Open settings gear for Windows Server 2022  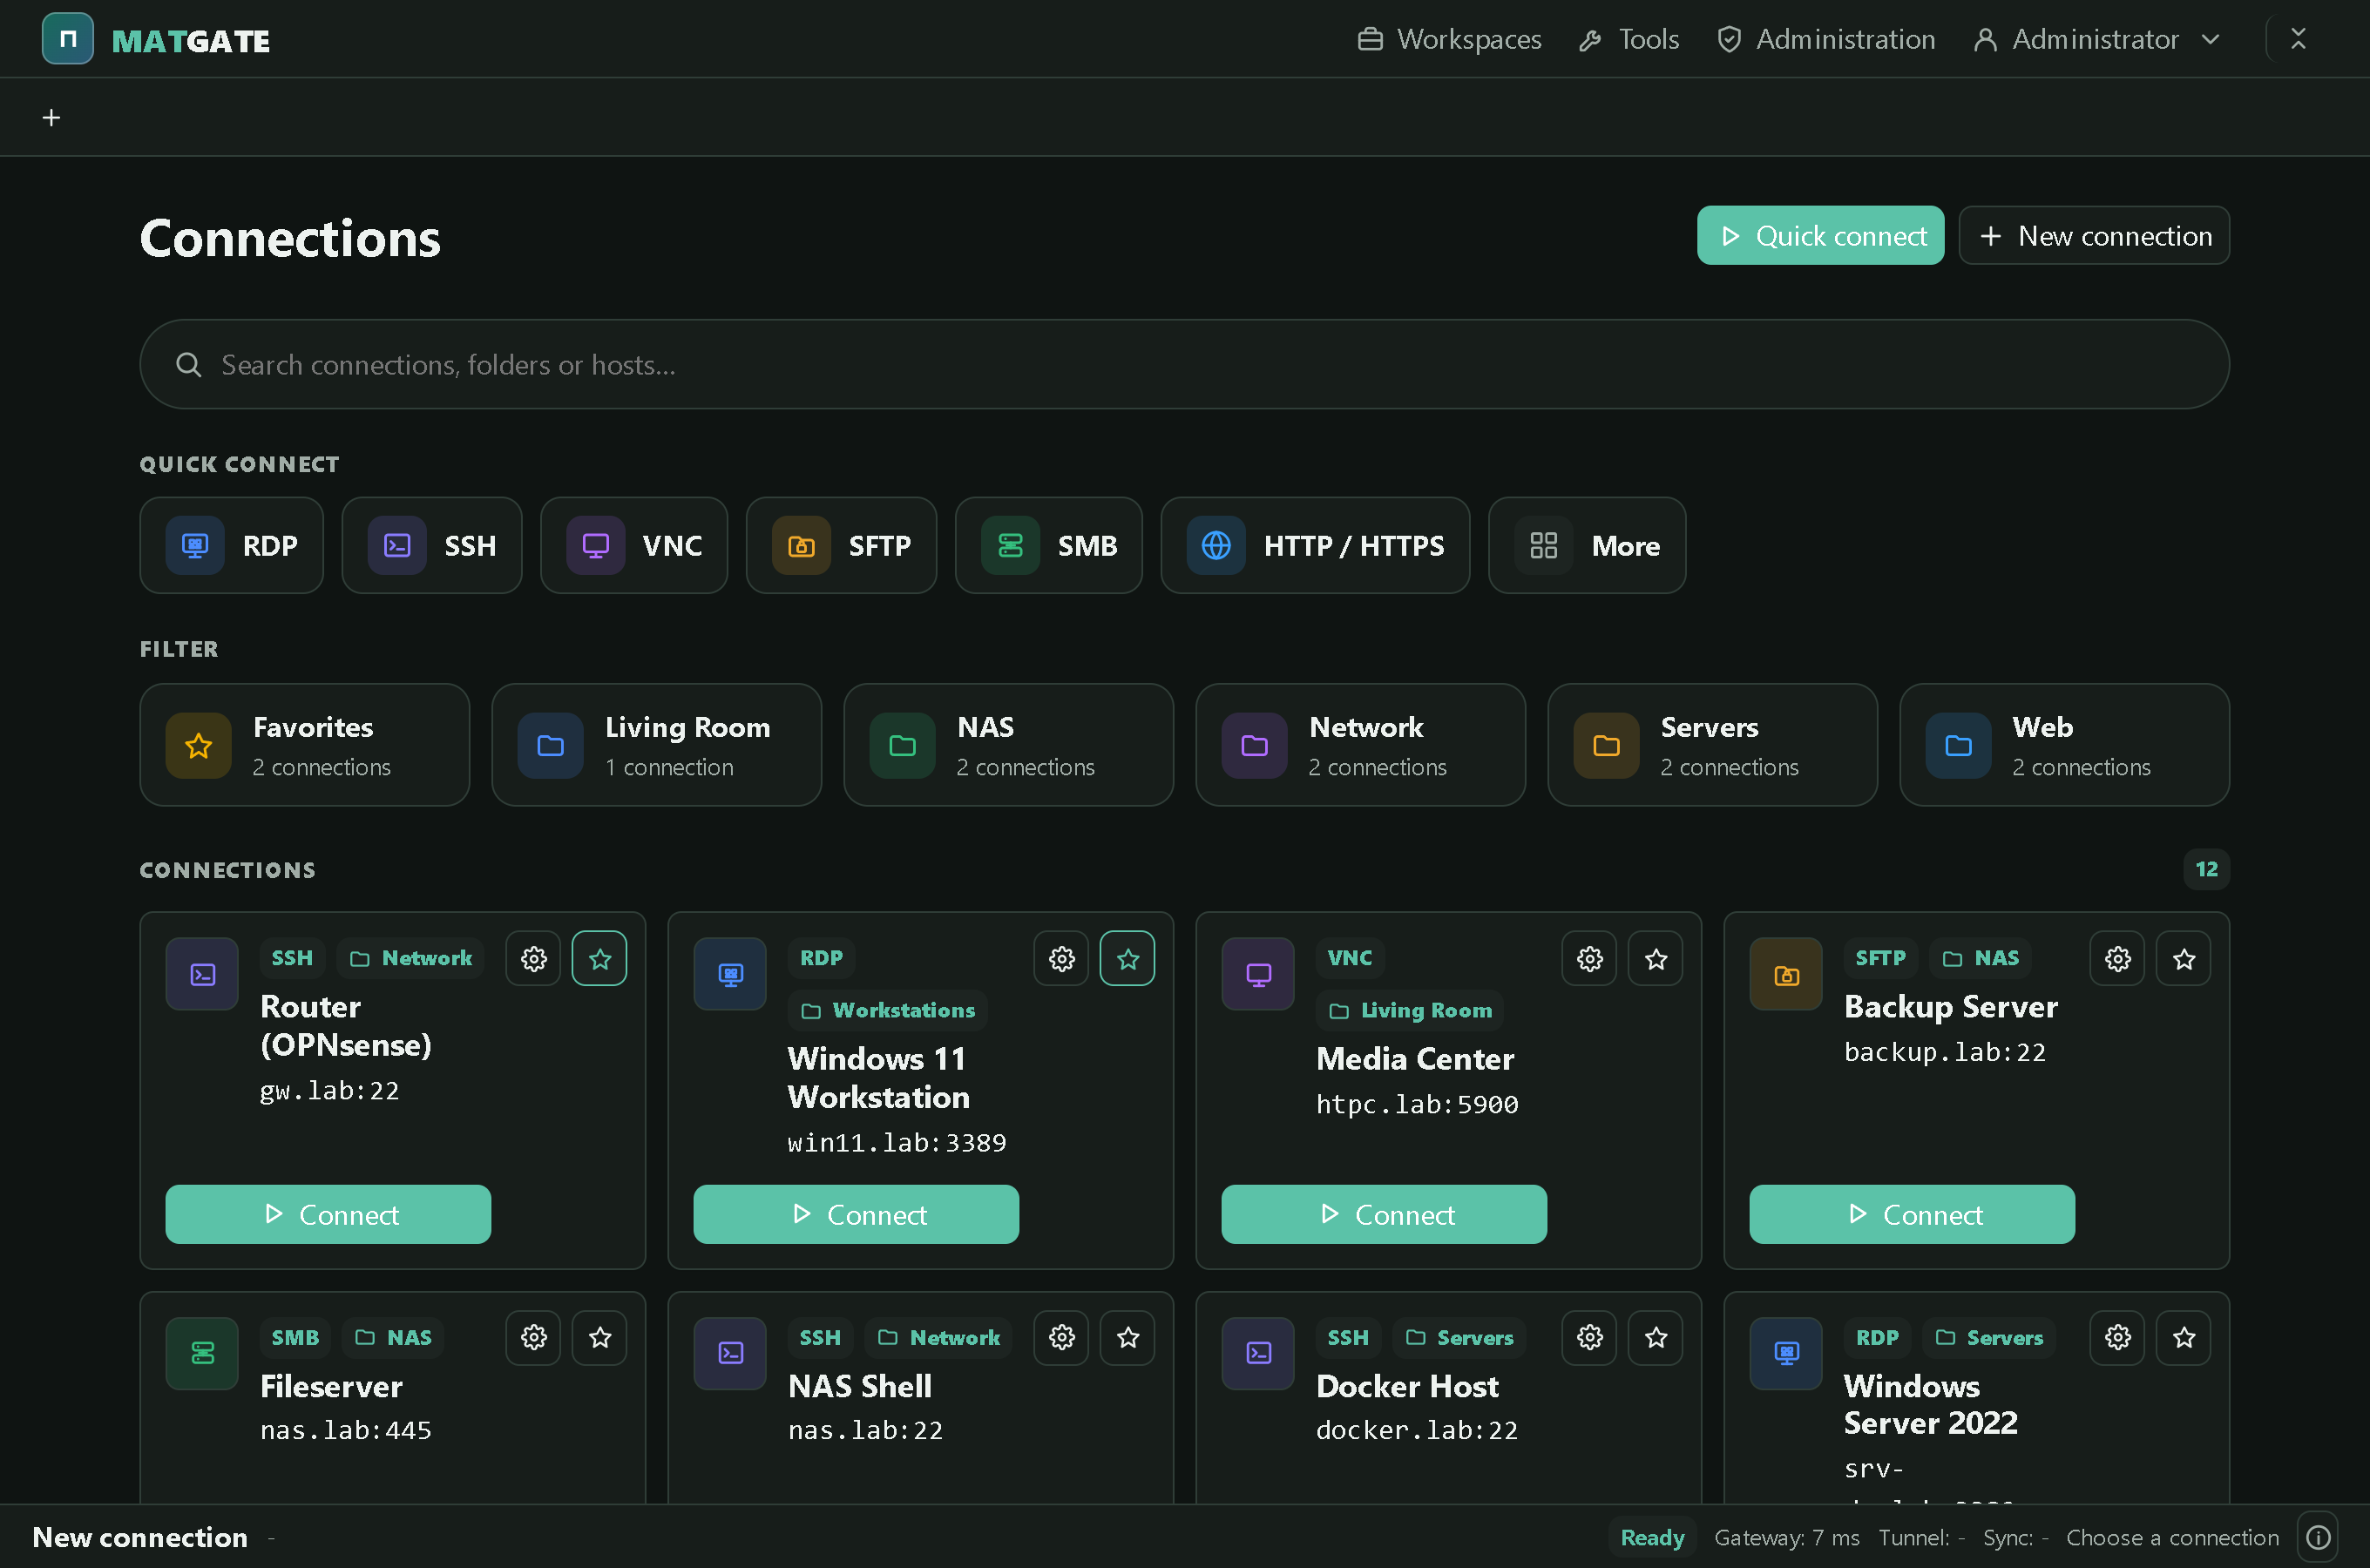point(2117,1337)
